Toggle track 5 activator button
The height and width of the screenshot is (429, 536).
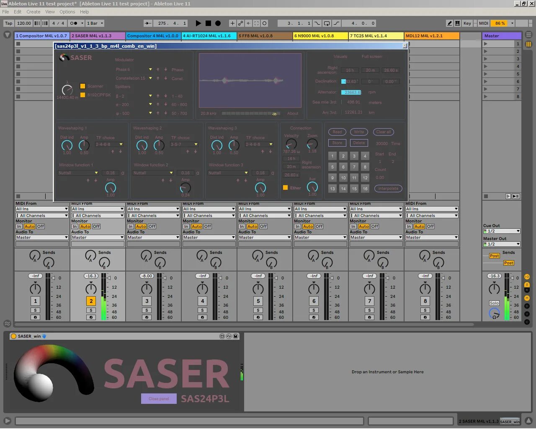click(x=258, y=301)
